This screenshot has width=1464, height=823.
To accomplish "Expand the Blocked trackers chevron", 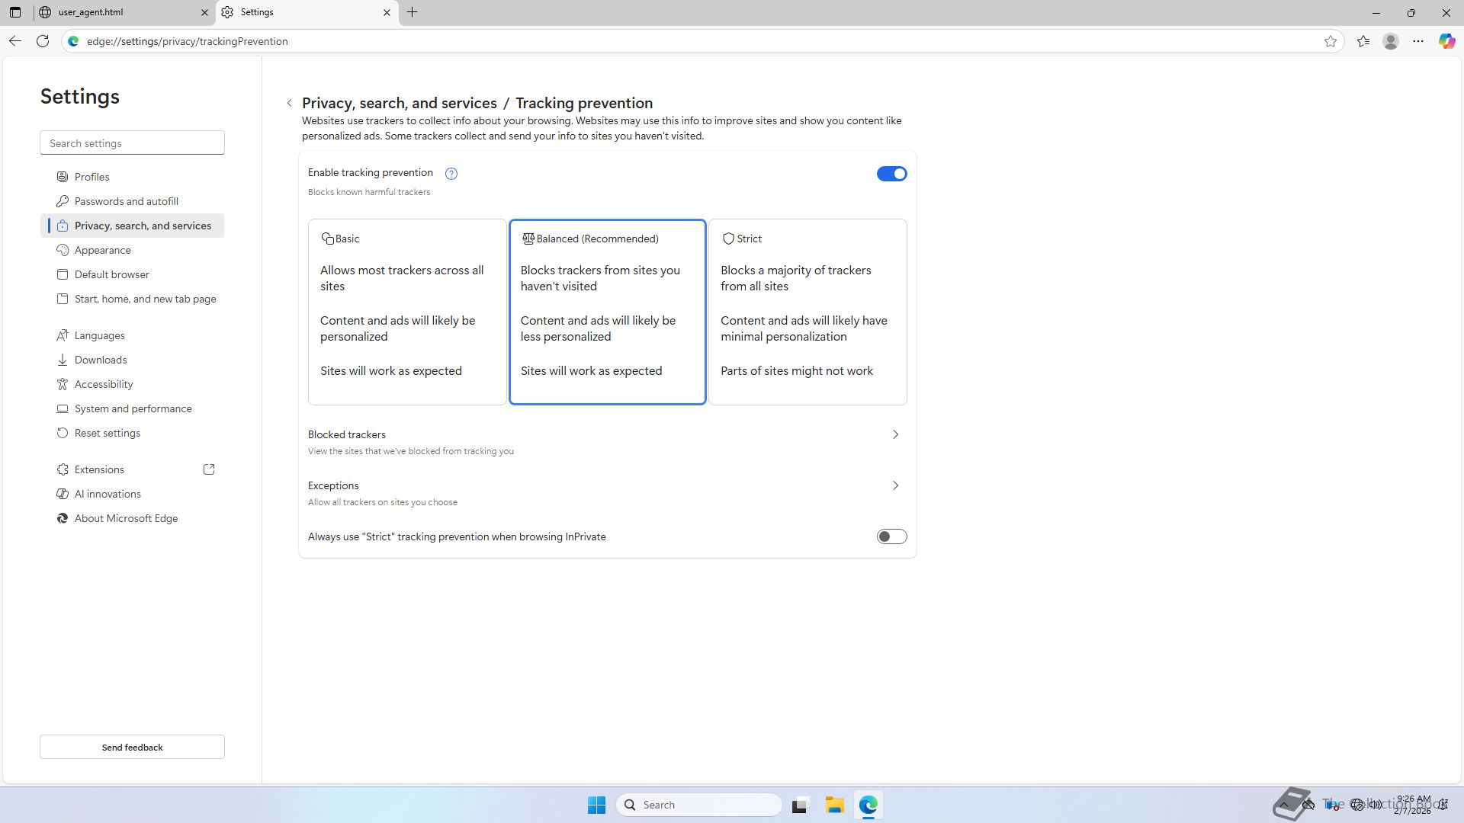I will [x=895, y=434].
